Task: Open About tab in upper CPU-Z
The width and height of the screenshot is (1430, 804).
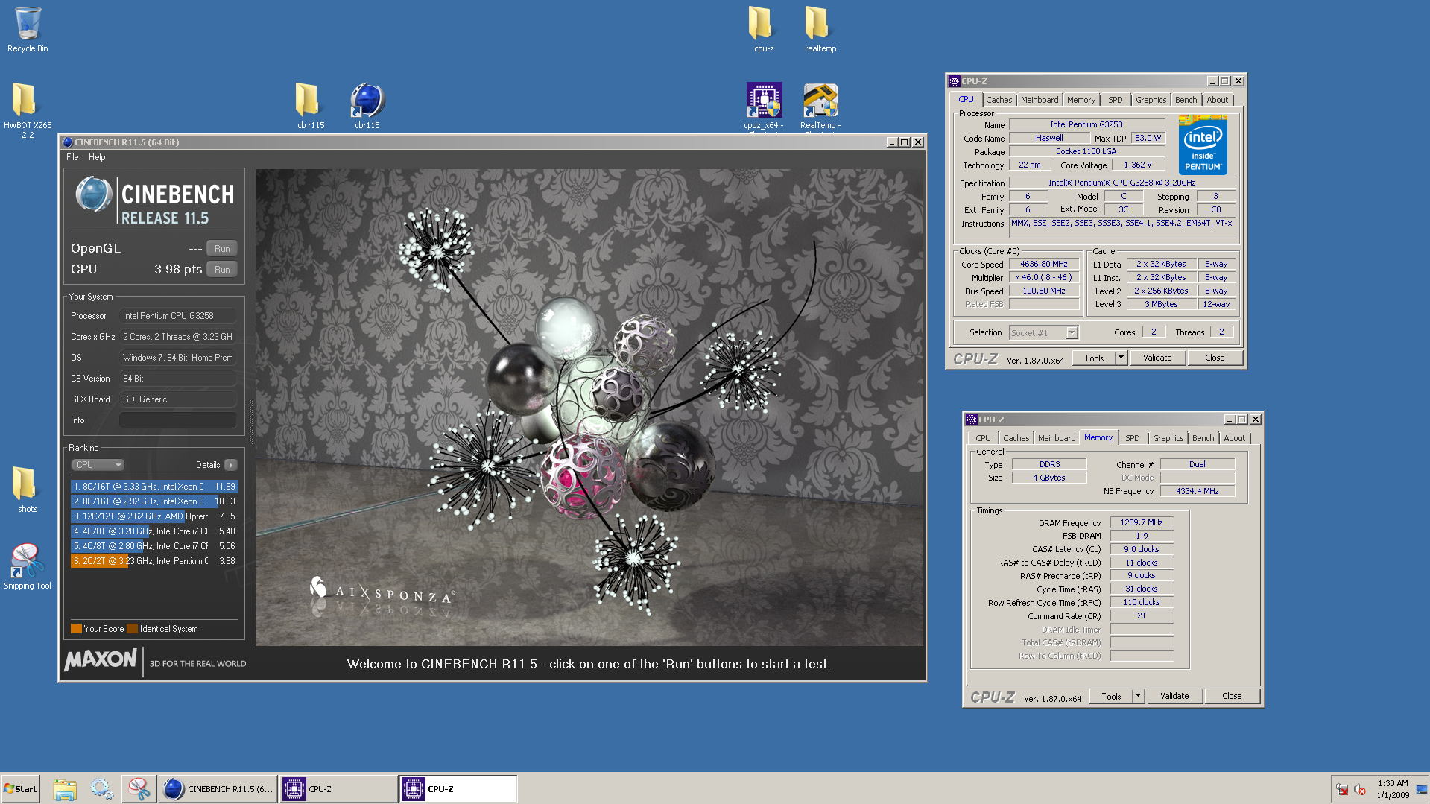Action: (1217, 100)
